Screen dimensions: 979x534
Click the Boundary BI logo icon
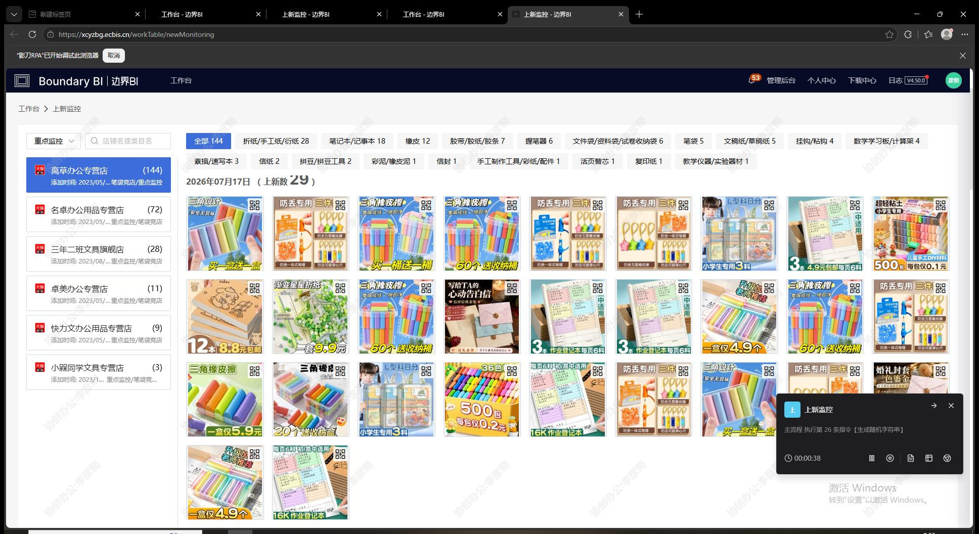coord(22,81)
